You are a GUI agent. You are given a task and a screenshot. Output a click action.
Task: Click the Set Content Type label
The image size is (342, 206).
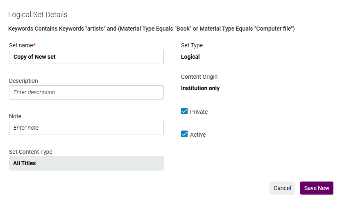[x=31, y=152]
